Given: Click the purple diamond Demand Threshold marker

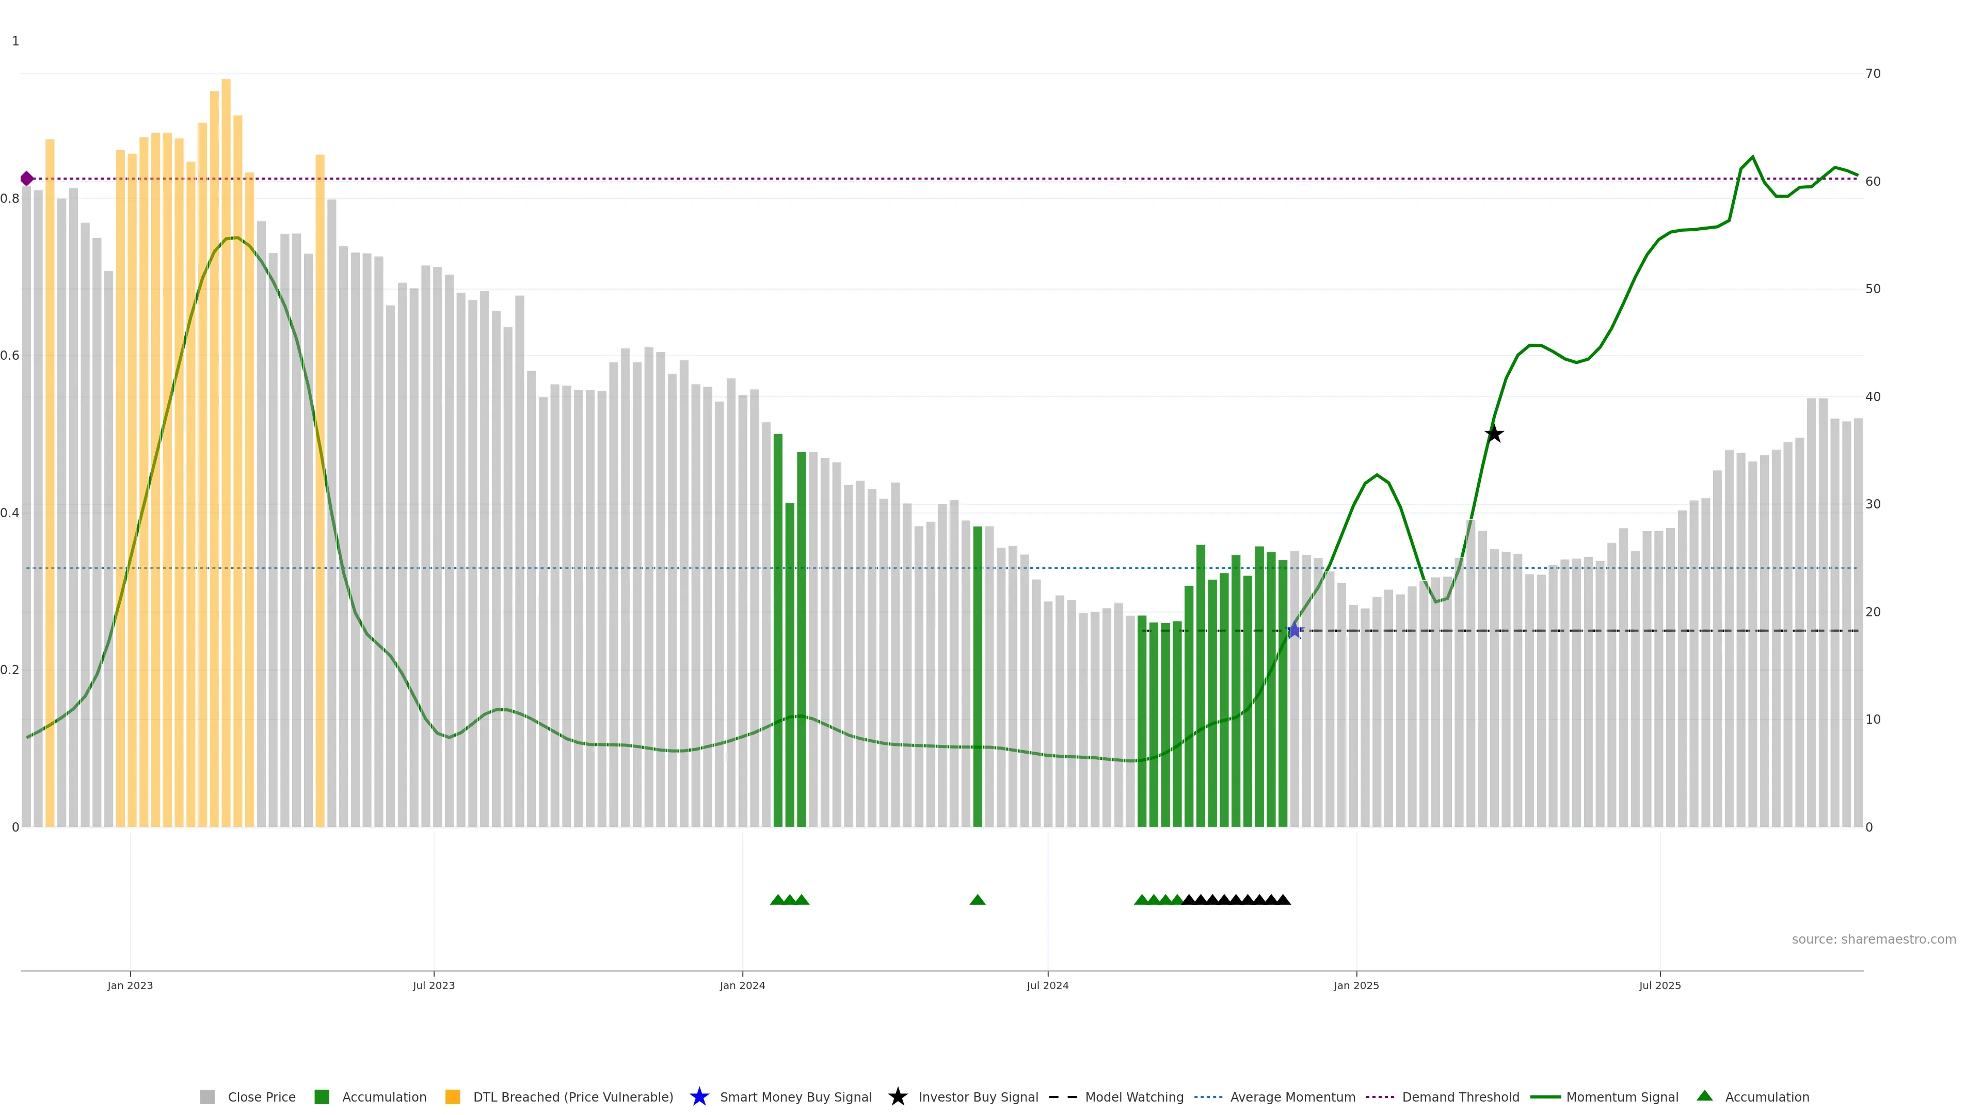Looking at the screenshot, I should coord(27,179).
